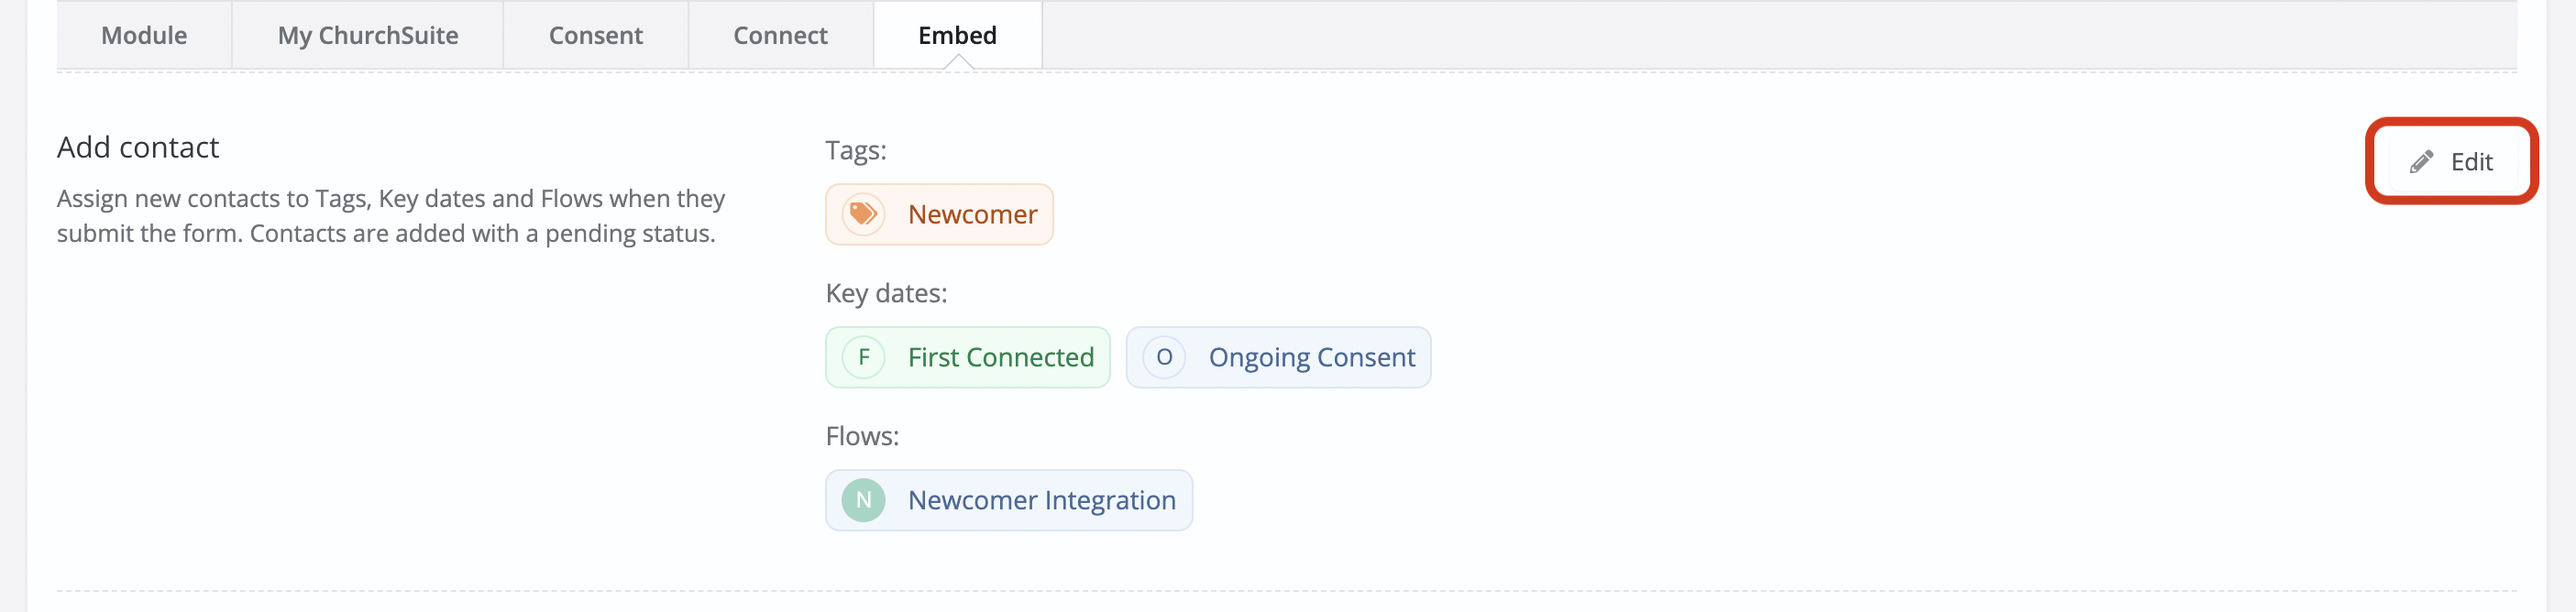
Task: Click the N icon on Newcomer Integration badge
Action: click(x=863, y=500)
